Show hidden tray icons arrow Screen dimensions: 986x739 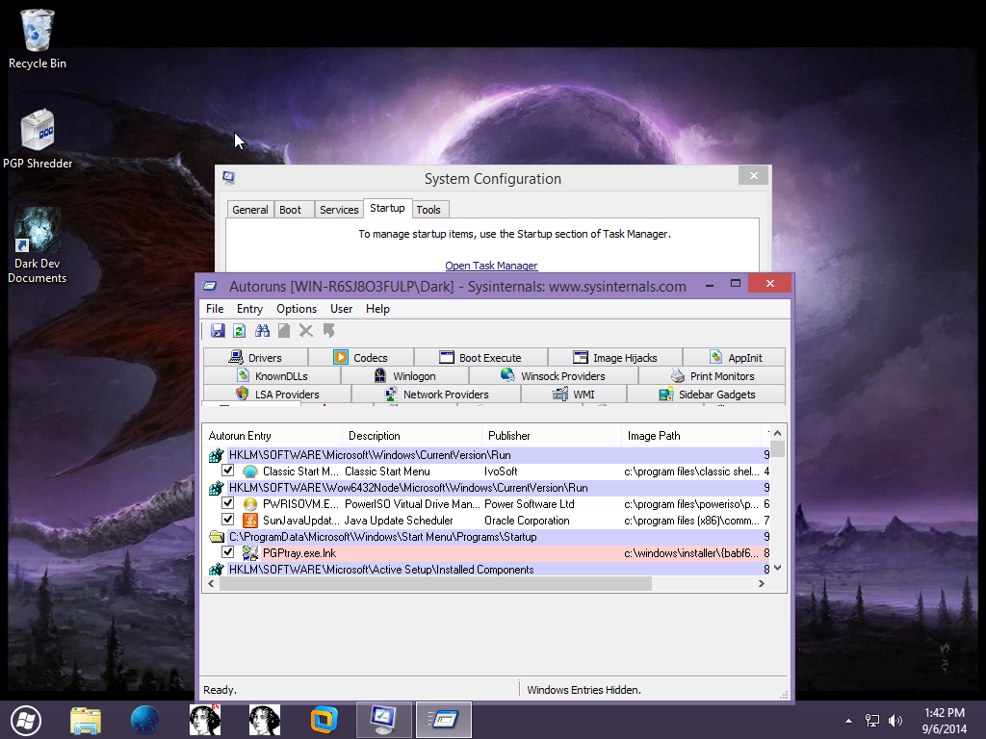[x=849, y=721]
